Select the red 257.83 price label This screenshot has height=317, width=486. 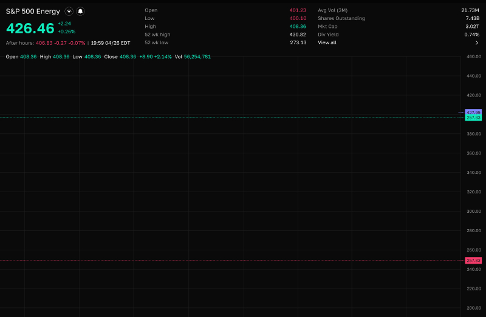pyautogui.click(x=473, y=261)
